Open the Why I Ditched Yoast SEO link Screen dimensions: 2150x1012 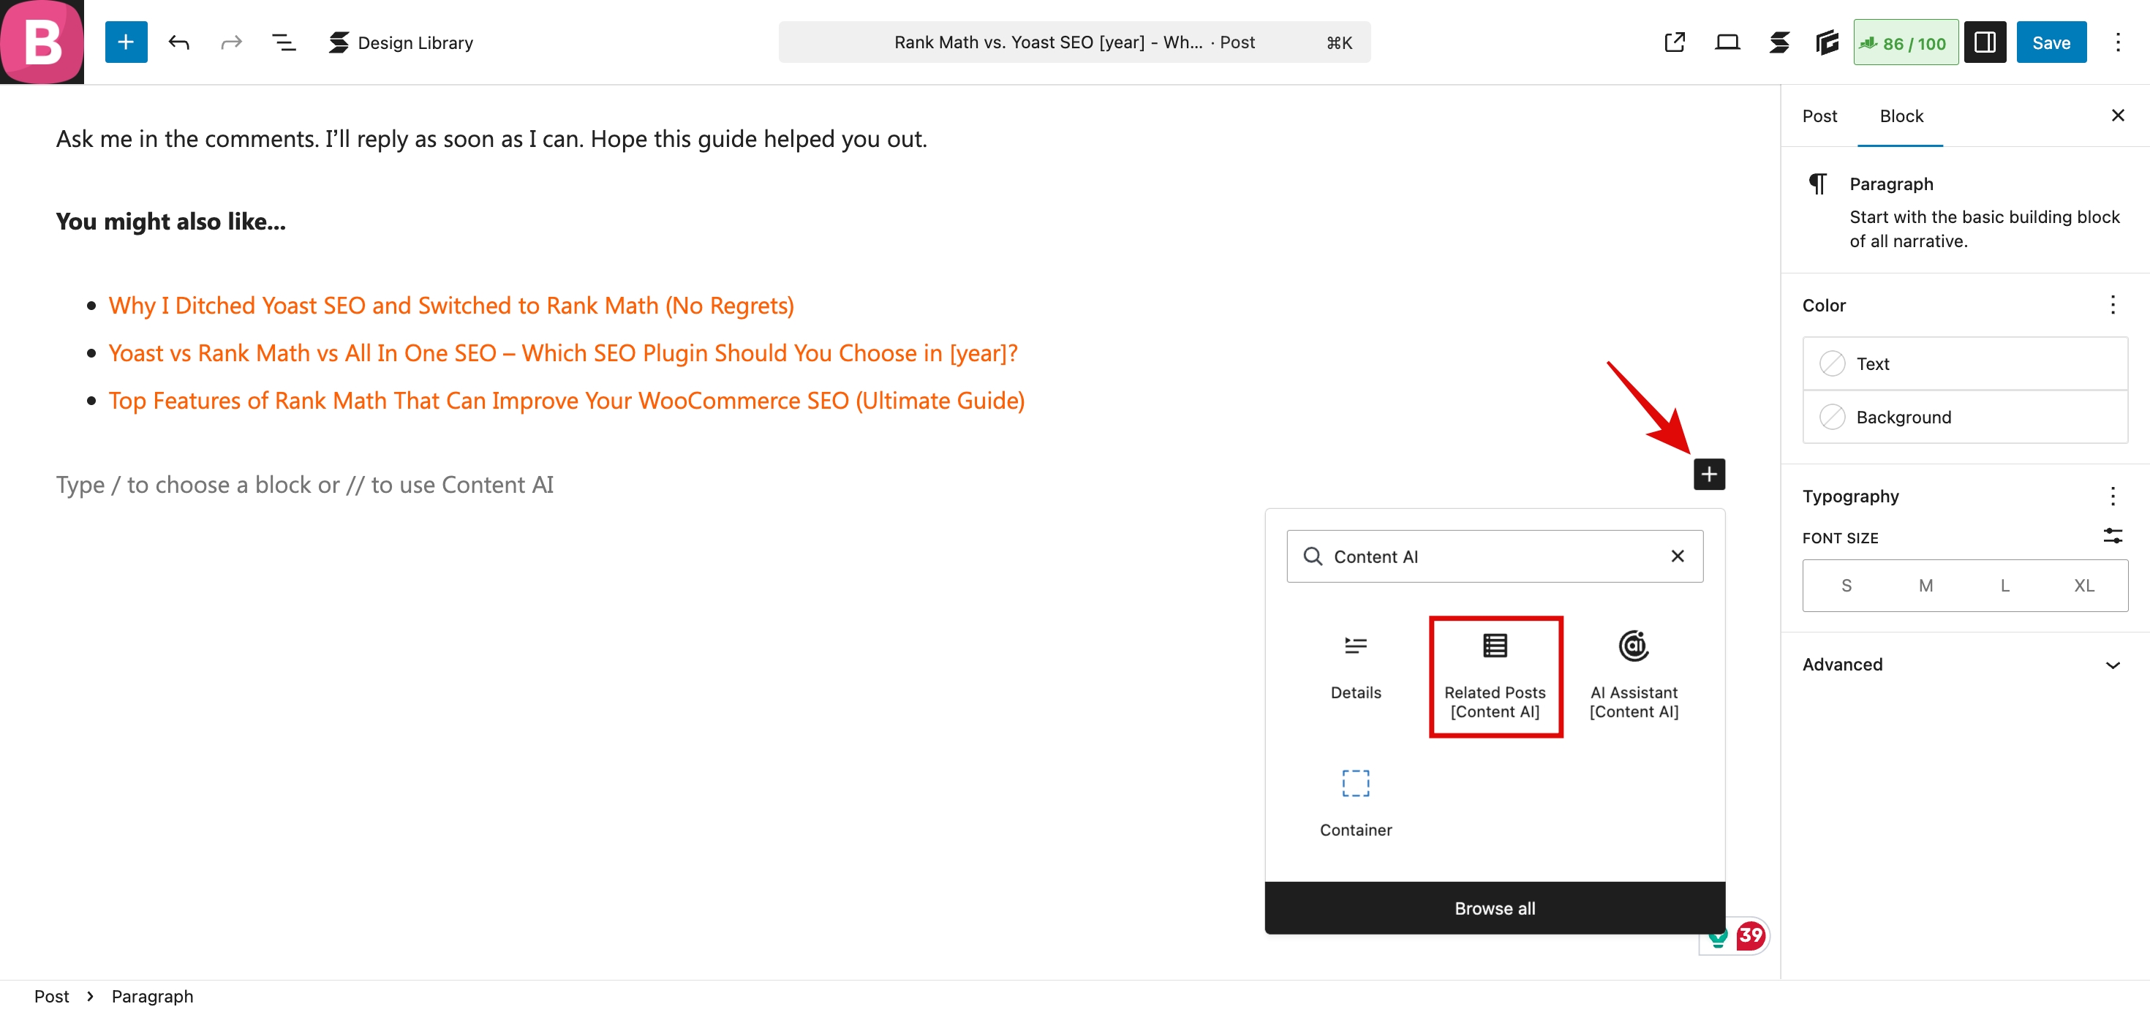(x=450, y=306)
